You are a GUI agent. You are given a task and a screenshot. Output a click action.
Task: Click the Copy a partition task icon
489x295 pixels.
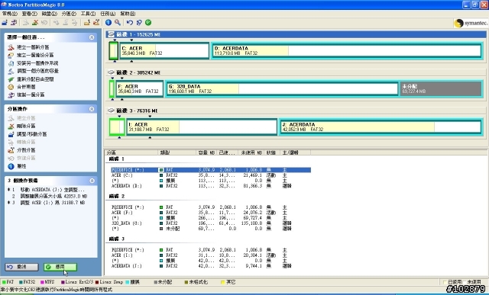click(11, 95)
